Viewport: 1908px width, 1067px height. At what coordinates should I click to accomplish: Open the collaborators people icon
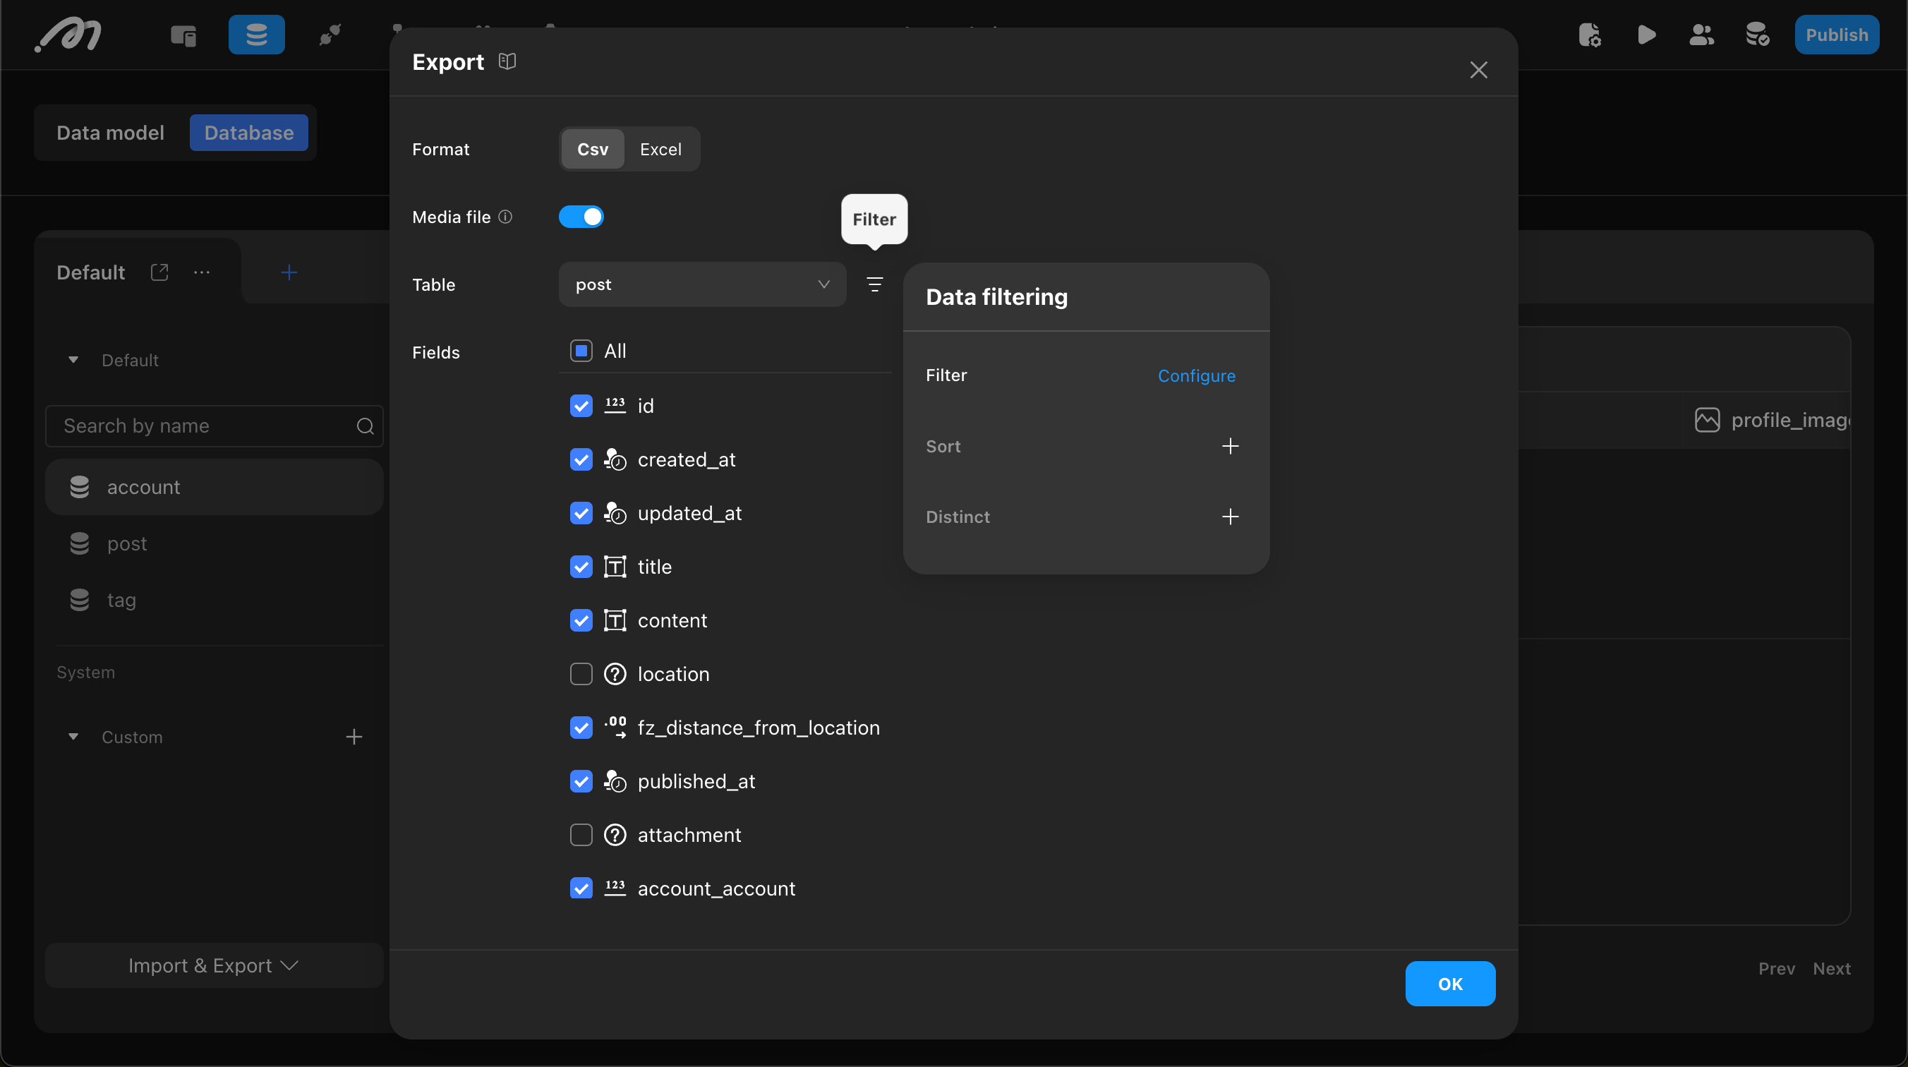[x=1701, y=35]
